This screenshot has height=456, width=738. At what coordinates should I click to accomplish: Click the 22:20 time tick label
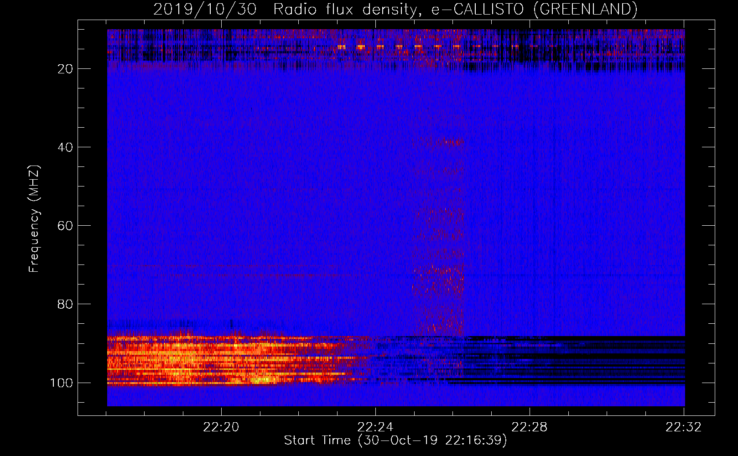tap(221, 427)
